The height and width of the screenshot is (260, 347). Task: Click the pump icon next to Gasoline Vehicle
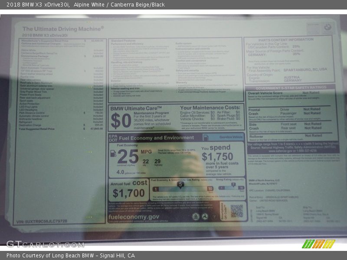coord(206,137)
